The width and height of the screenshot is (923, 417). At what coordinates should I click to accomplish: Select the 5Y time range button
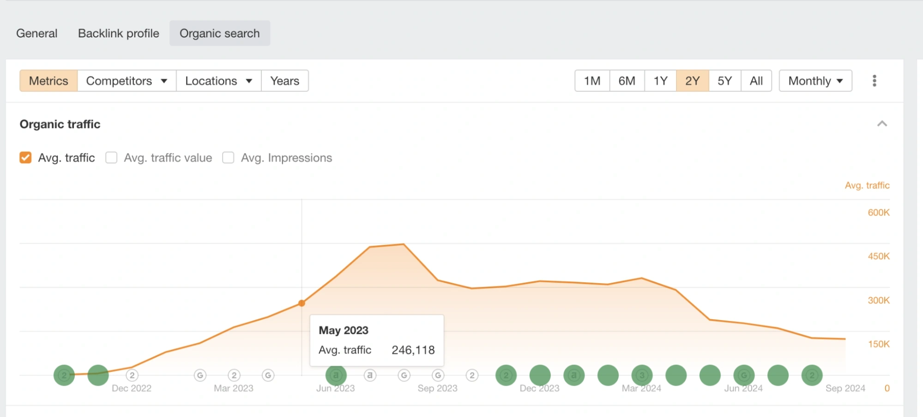click(725, 81)
